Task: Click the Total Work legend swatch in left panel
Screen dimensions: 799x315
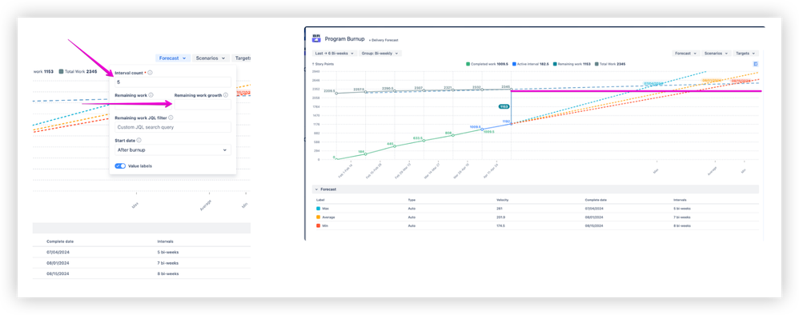Action: [61, 72]
